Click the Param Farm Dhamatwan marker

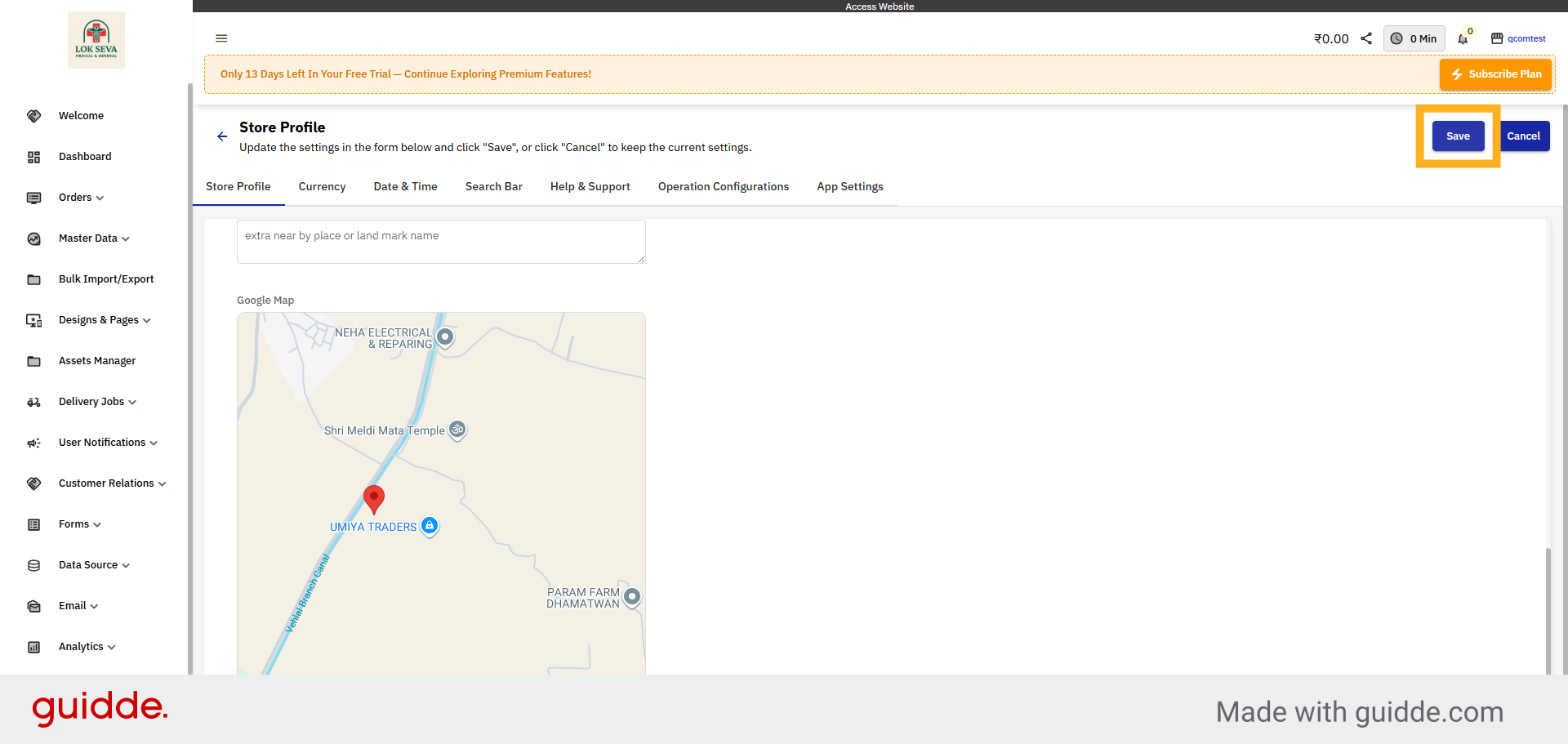pyautogui.click(x=632, y=597)
